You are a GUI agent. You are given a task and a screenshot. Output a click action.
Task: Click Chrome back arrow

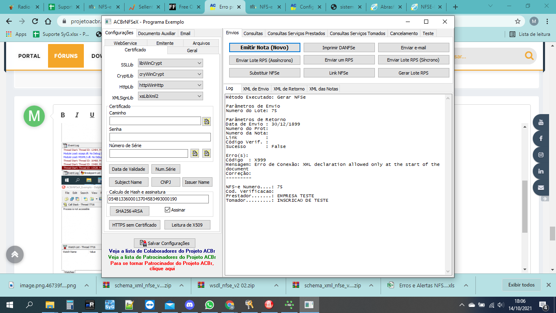(x=9, y=21)
